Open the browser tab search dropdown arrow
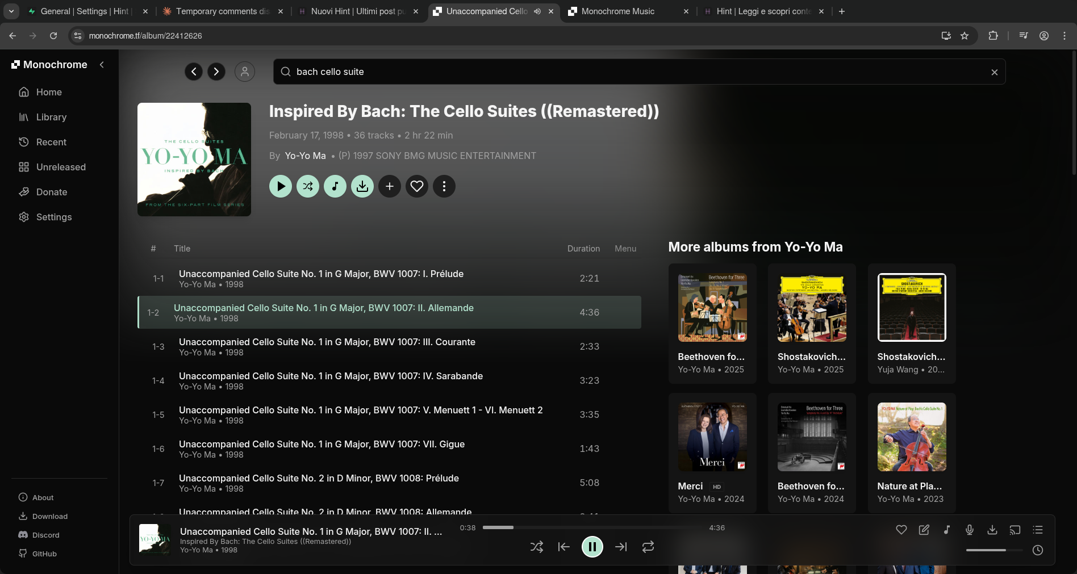 11,11
